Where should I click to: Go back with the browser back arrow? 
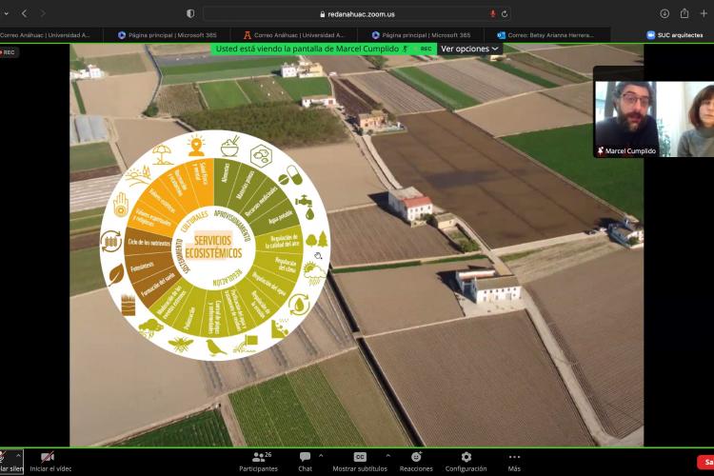[24, 13]
